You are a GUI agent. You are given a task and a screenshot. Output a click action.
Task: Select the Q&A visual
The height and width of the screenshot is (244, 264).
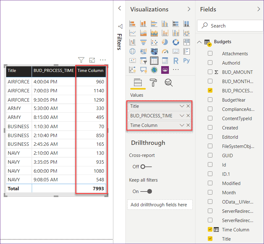(x=143, y=70)
